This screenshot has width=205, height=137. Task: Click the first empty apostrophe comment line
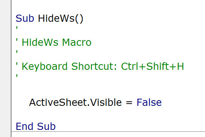[17, 28]
